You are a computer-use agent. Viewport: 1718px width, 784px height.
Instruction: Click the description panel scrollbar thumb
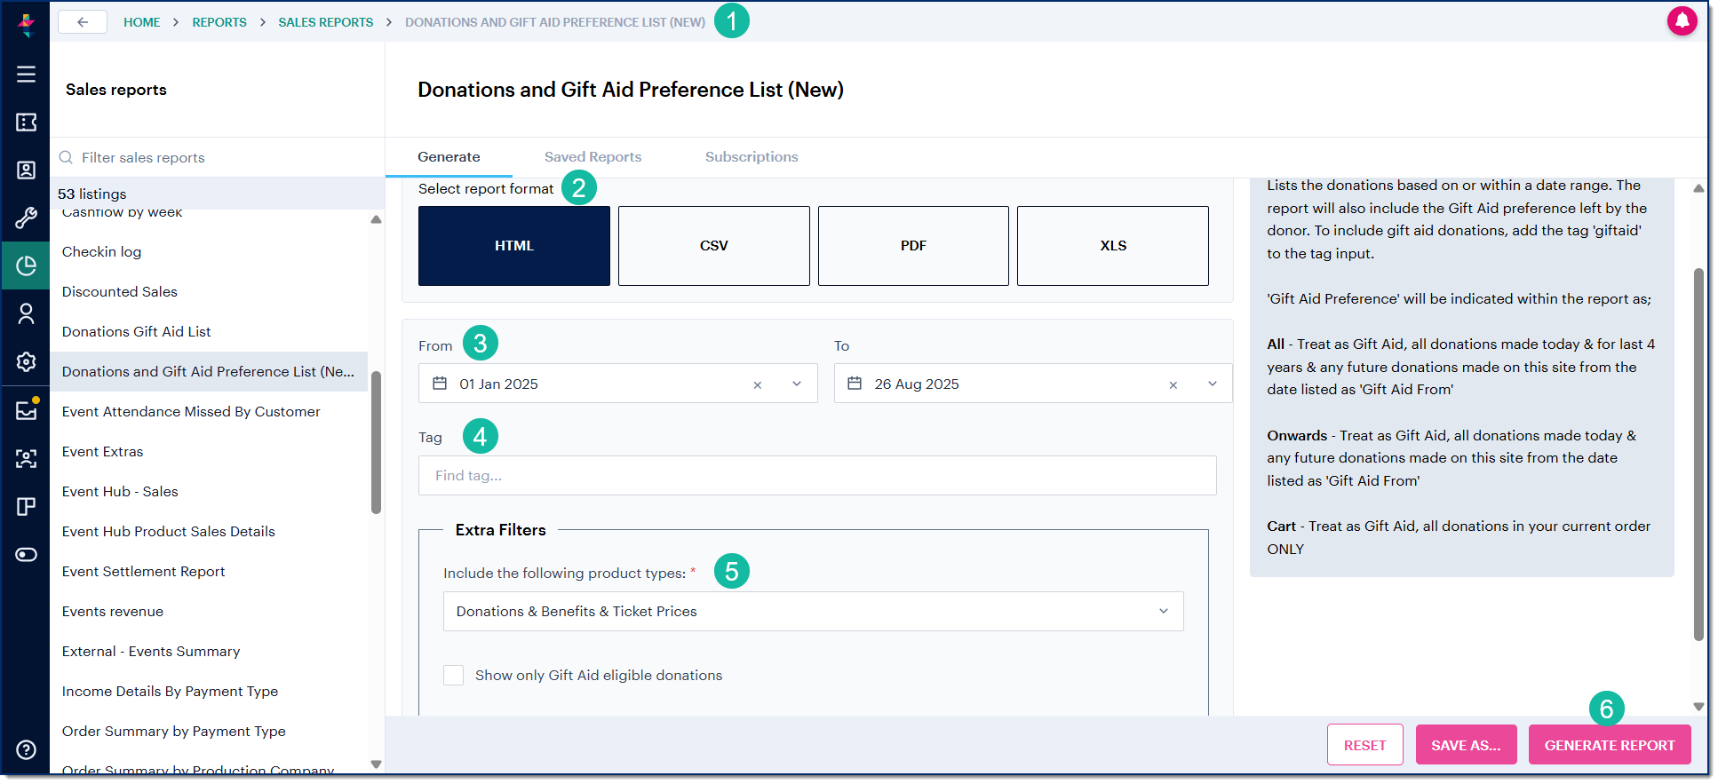pos(1698,453)
